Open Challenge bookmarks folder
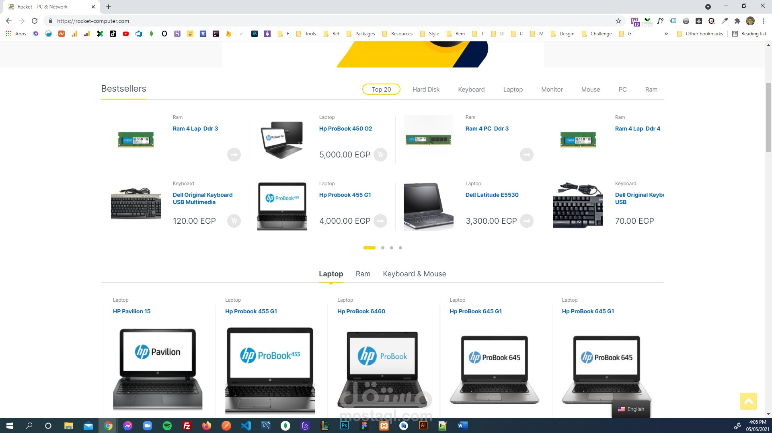772x433 pixels. click(x=597, y=34)
